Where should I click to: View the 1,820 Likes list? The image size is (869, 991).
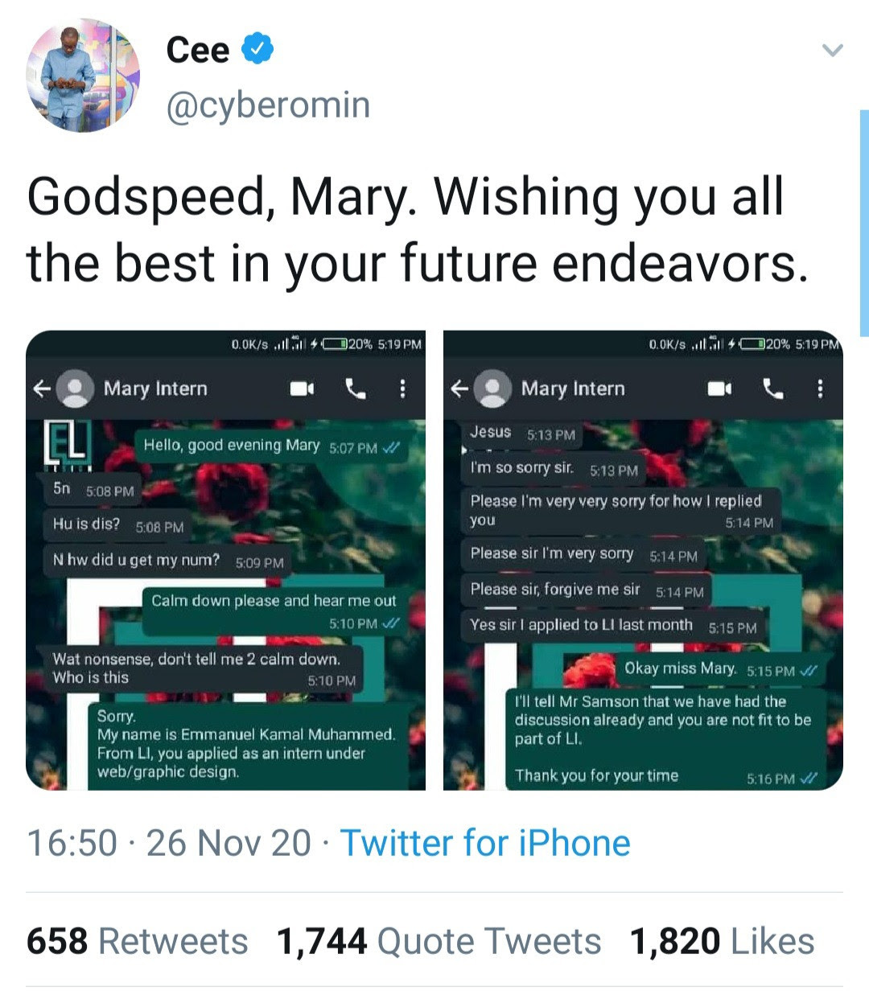[x=722, y=941]
